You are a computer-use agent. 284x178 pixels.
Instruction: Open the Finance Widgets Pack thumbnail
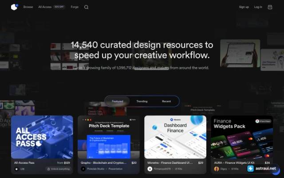pyautogui.click(x=242, y=137)
